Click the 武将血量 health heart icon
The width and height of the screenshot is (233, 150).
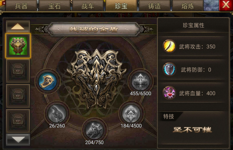pos(169,93)
